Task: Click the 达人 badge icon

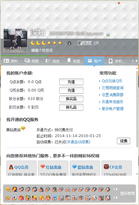Action: click(85, 43)
